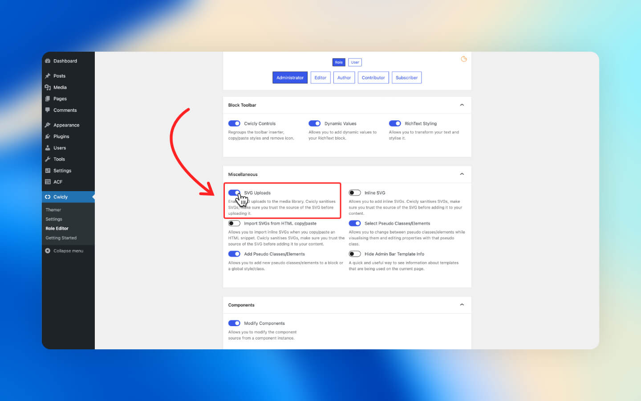Switch to the User tab
641x401 pixels.
[355, 62]
